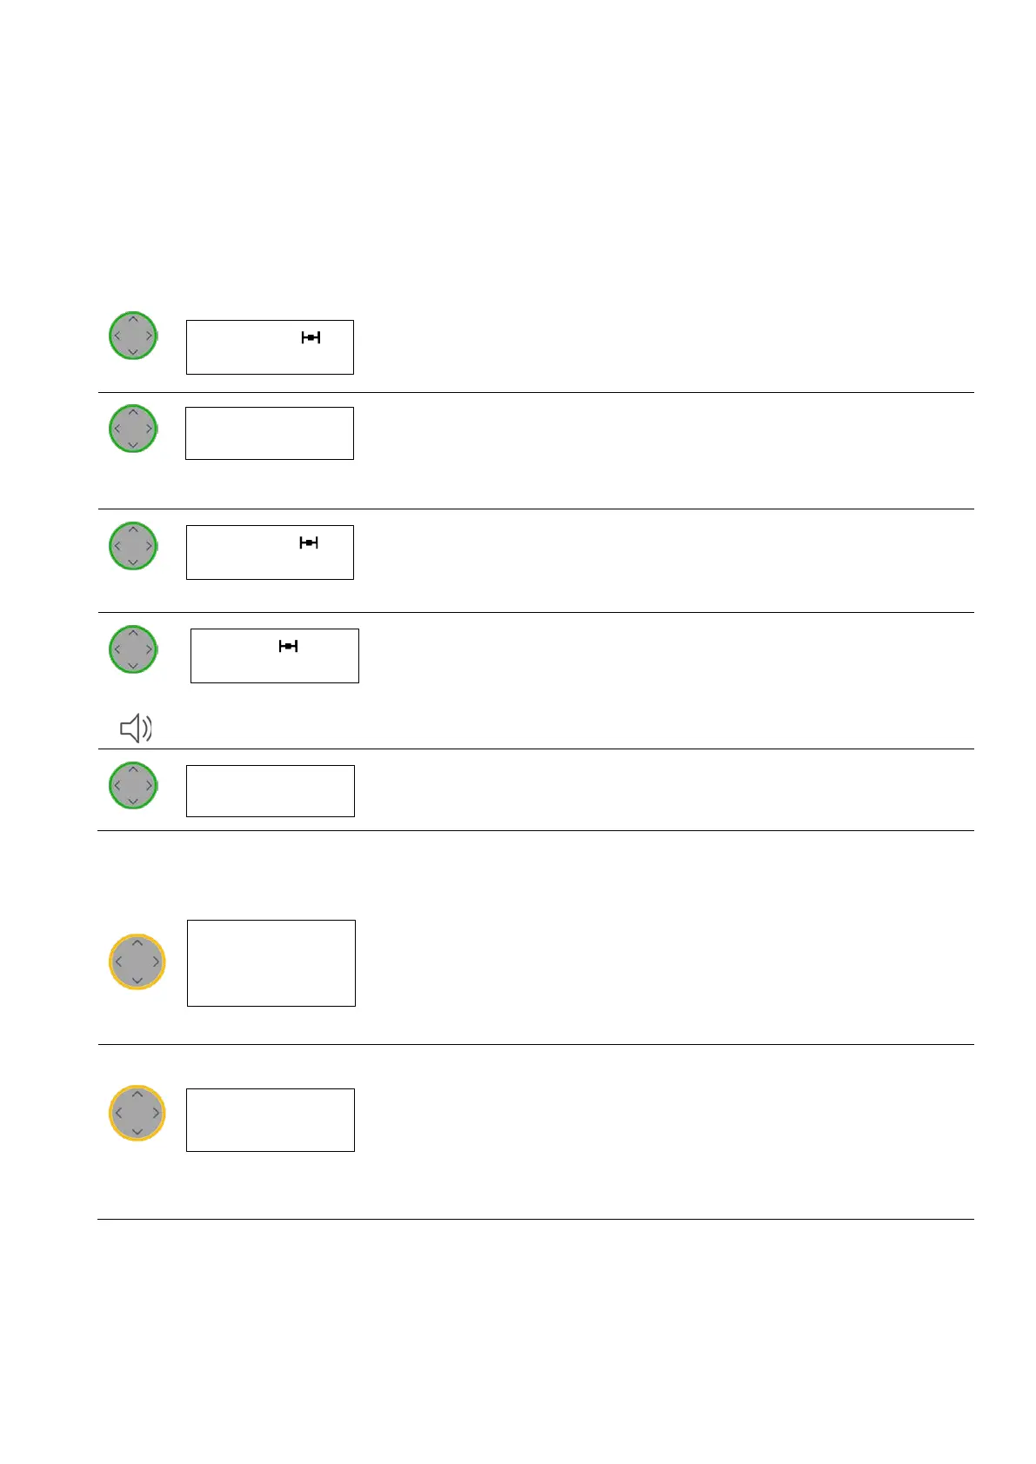
Task: Click the green navigation pad directly above the speaker
Action: [x=133, y=649]
